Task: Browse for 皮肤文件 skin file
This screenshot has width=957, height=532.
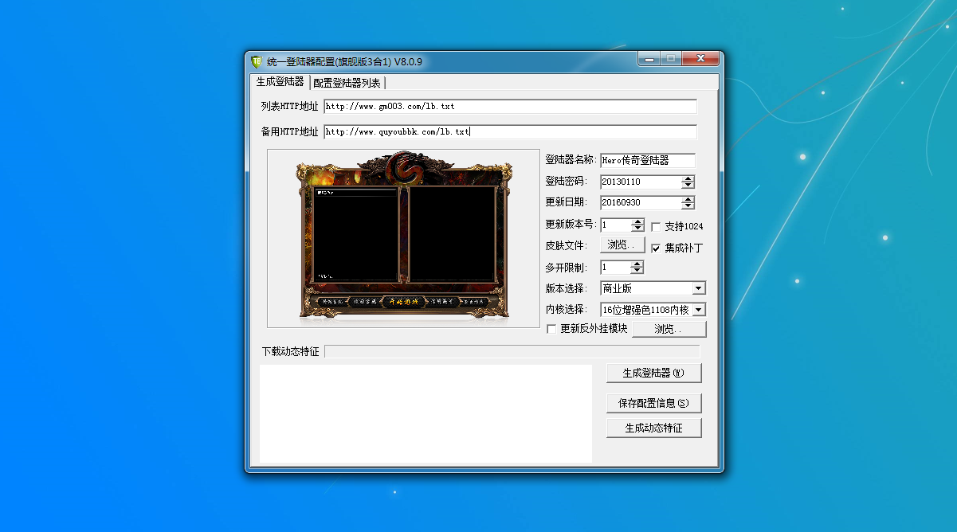Action: (622, 245)
